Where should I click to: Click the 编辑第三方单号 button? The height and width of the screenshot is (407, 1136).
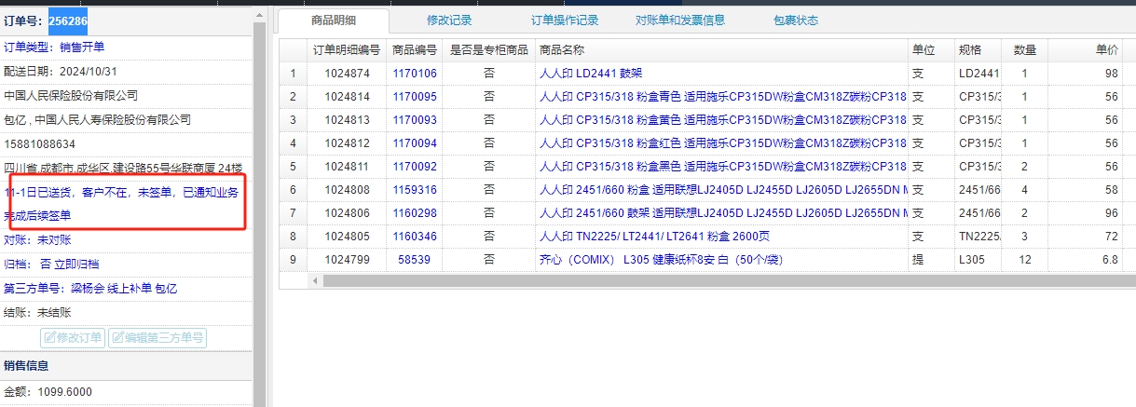[157, 337]
